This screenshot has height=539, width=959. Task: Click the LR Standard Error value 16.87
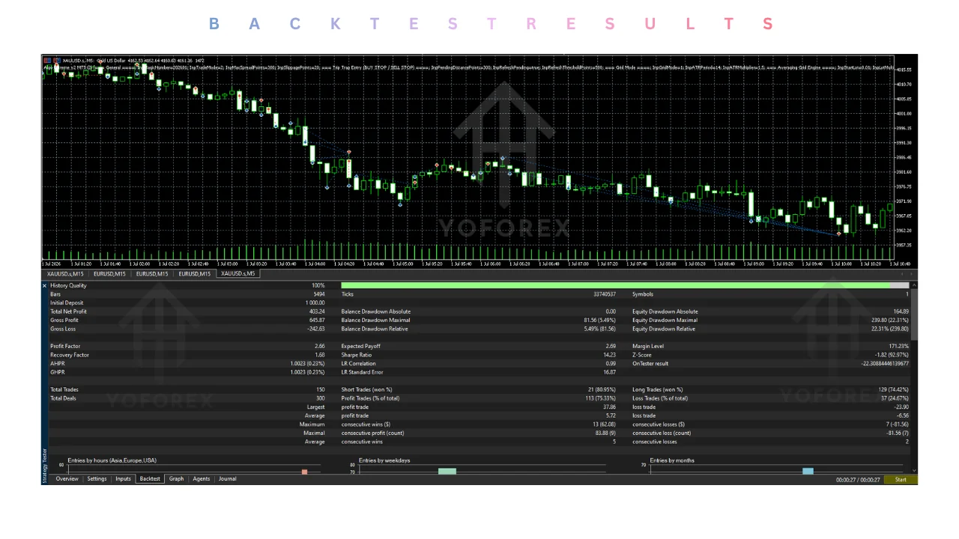click(610, 372)
